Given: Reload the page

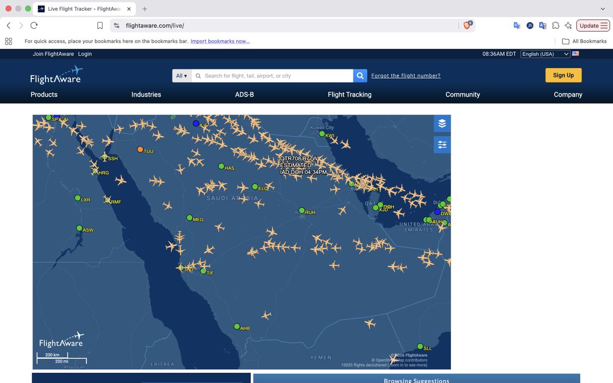Looking at the screenshot, I should coord(34,26).
